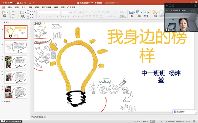Click the Save disk icon
The height and width of the screenshot is (123, 198).
pos(21,3)
